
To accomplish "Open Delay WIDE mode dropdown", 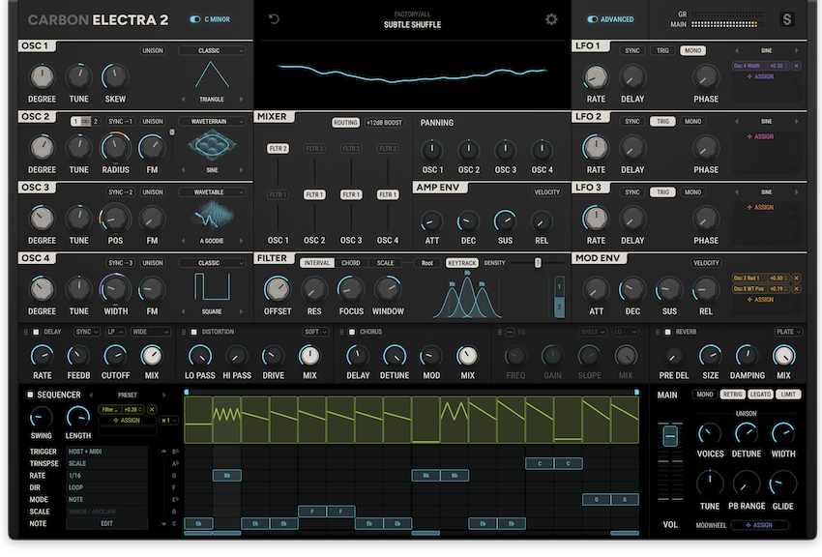I will (150, 332).
